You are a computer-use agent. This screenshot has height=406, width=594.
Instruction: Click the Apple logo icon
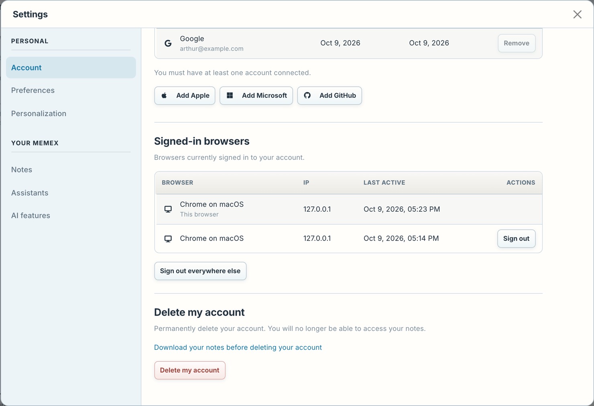164,96
